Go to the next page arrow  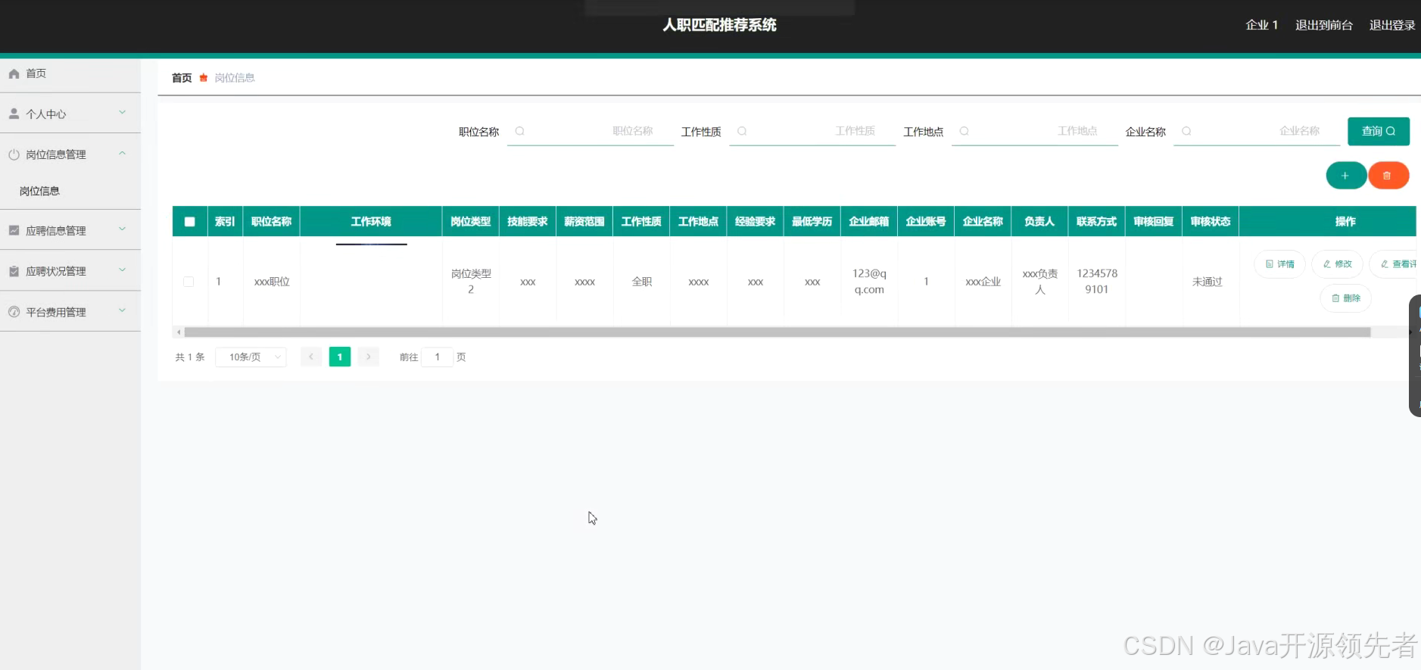tap(369, 357)
